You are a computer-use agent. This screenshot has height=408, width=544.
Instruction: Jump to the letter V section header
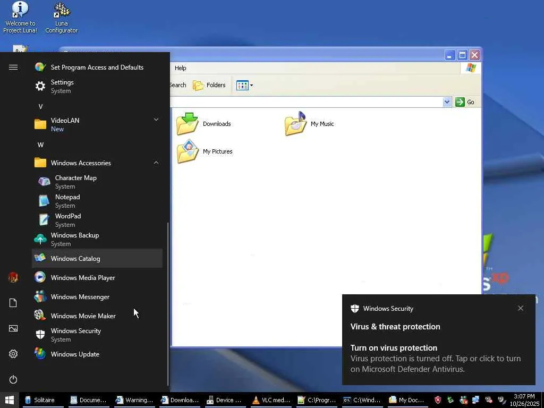point(40,106)
